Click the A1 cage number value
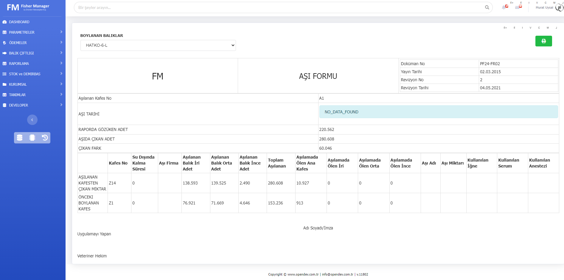The image size is (564, 280). tap(321, 98)
